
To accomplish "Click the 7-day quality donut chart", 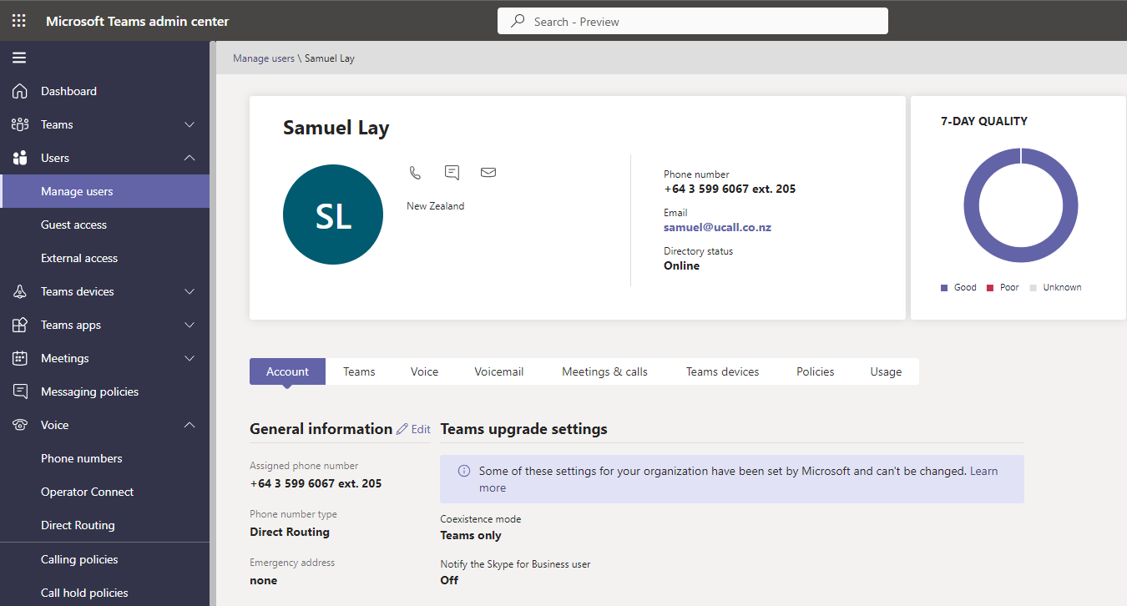I will (x=1020, y=205).
